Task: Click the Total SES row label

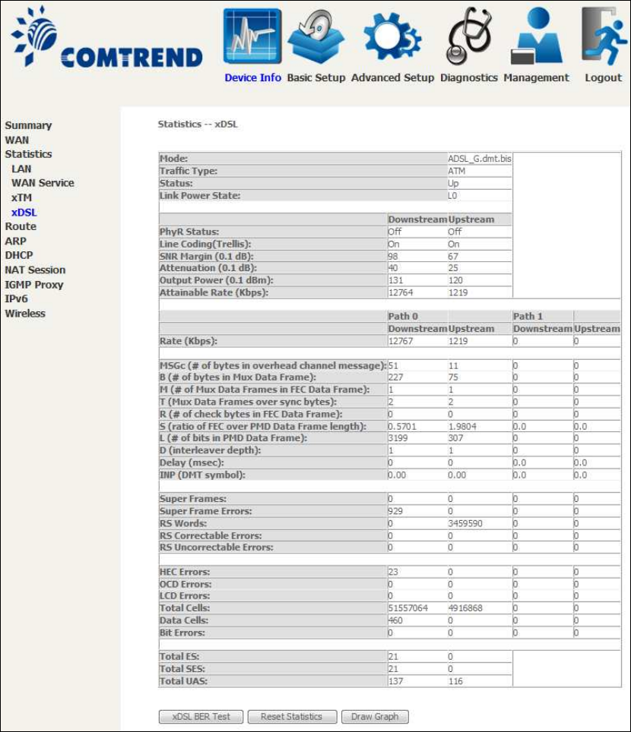Action: 182,669
